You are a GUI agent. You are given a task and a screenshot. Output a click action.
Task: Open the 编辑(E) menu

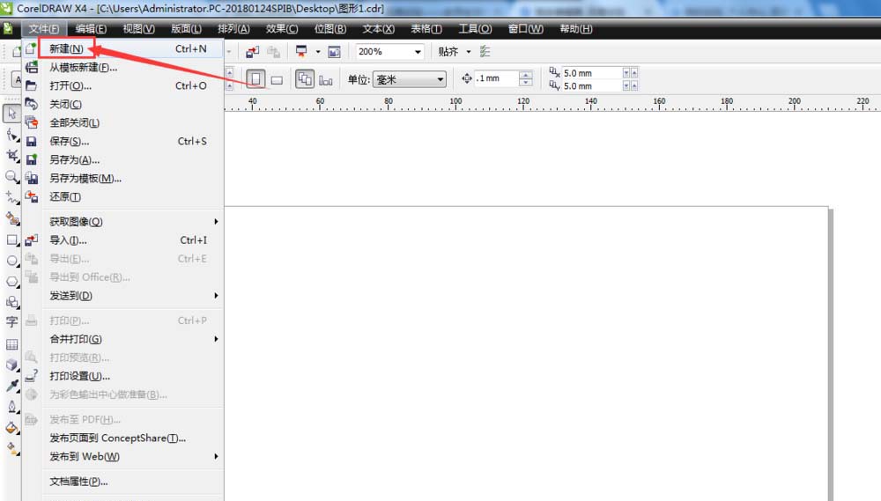click(x=91, y=29)
